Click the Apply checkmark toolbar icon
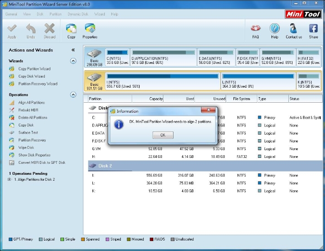 12,29
